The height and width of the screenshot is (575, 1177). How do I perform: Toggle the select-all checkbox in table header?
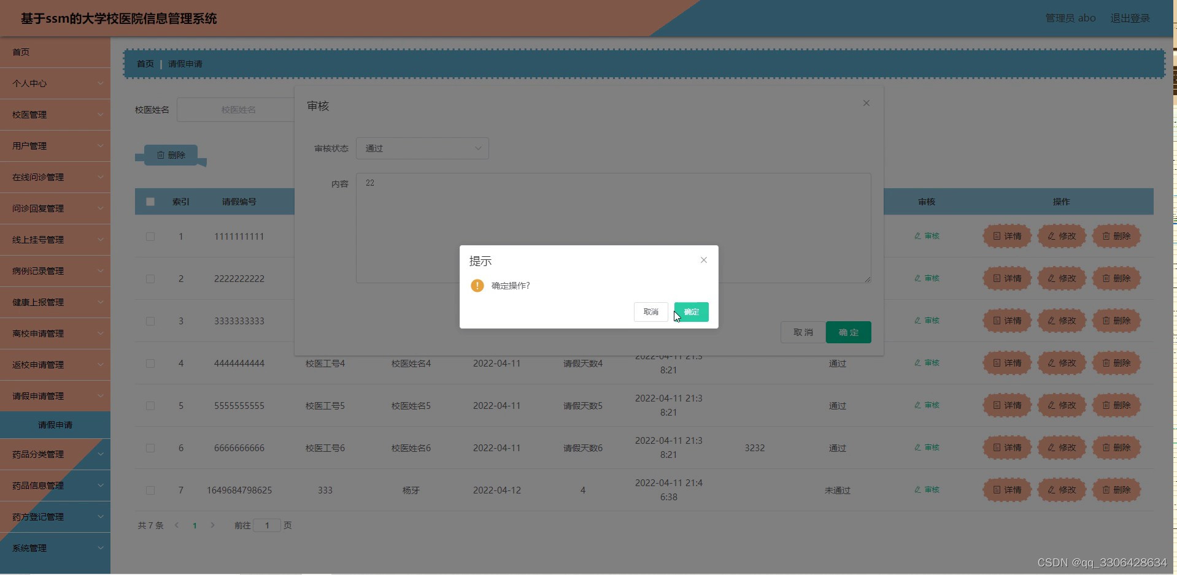click(x=150, y=202)
